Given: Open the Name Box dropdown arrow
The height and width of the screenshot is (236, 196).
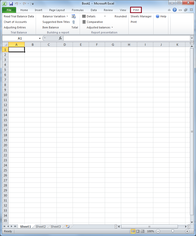Looking at the screenshot, I should pyautogui.click(x=40, y=38).
